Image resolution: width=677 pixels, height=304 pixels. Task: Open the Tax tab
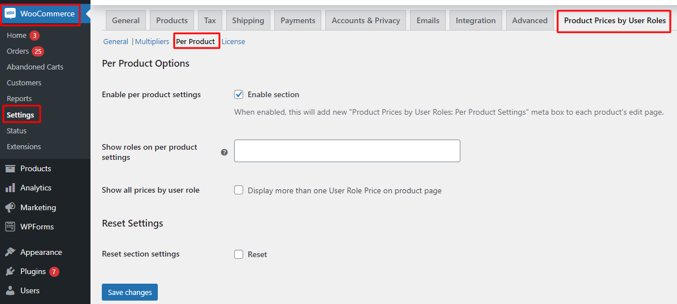[x=210, y=20]
